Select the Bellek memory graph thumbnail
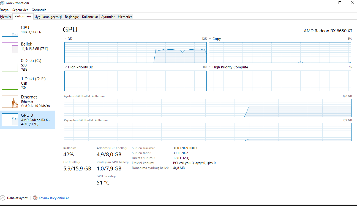357x206 pixels. click(x=10, y=47)
